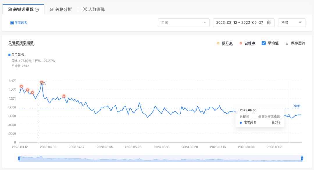Click the download icon next to 保存图片
Image resolution: width=314 pixels, height=170 pixels.
(287, 43)
